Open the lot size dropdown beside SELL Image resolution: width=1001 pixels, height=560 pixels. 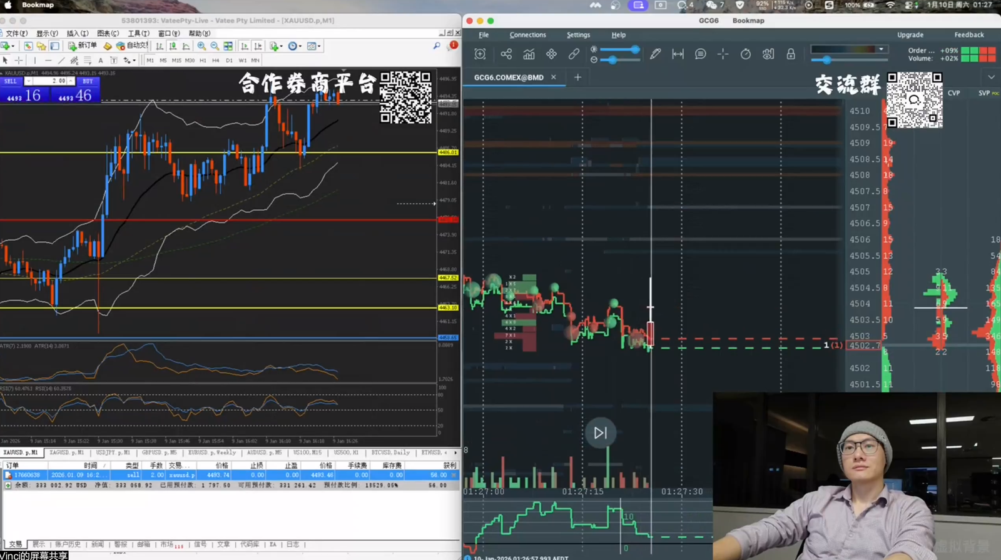coord(28,81)
